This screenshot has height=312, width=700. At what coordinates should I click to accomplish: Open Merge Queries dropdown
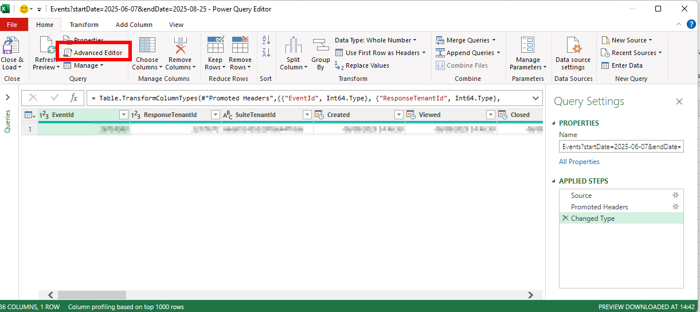pos(465,40)
